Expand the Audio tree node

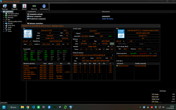tap(4, 28)
